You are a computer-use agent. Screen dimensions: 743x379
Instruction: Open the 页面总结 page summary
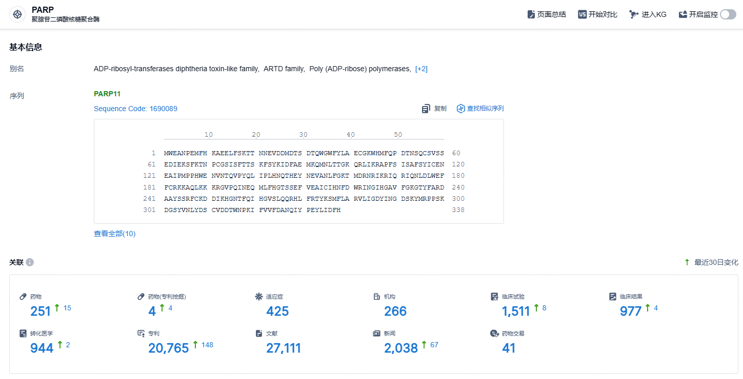[x=547, y=14]
